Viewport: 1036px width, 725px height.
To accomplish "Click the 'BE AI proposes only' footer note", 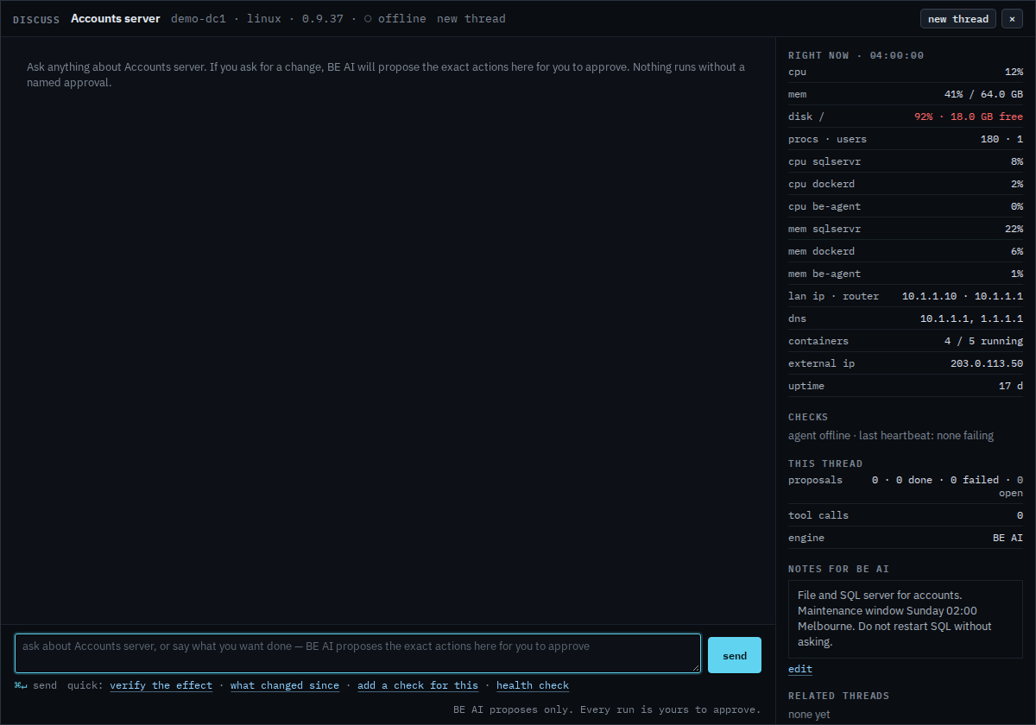I will [607, 709].
